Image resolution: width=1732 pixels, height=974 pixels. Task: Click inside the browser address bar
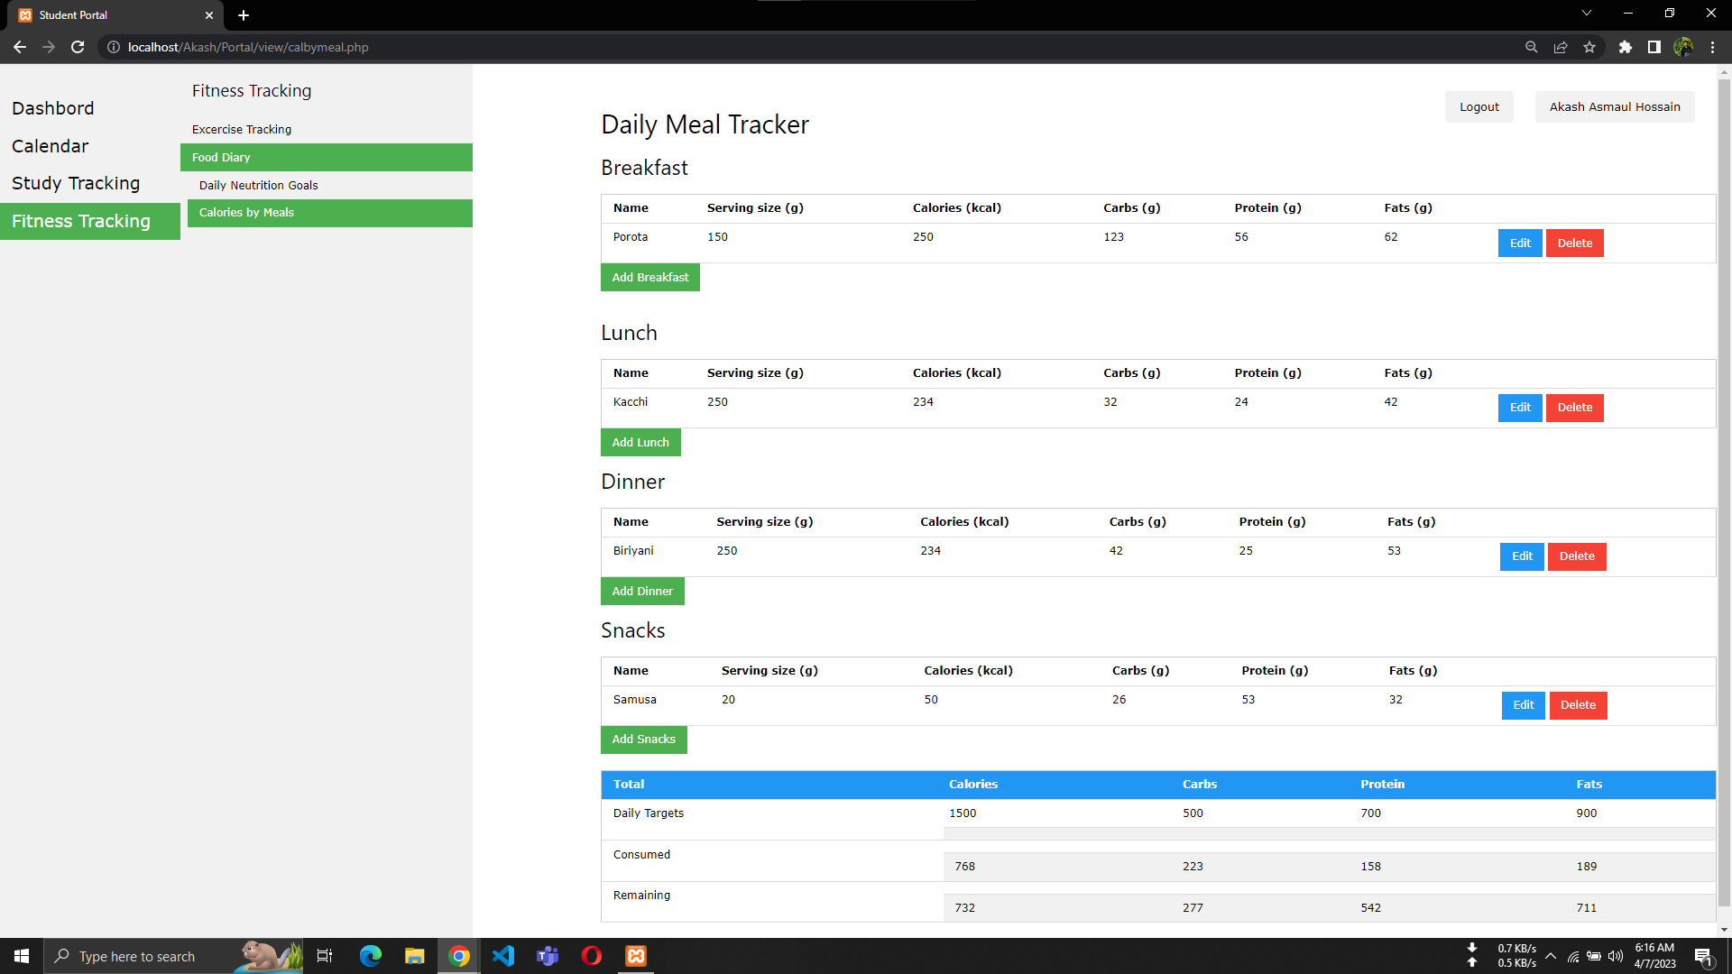[x=361, y=47]
